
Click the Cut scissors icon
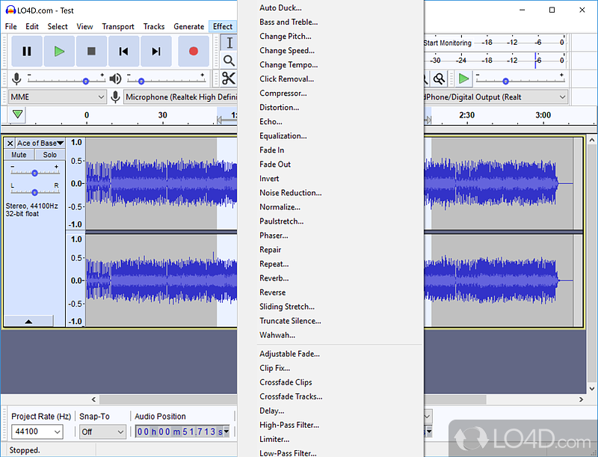229,79
